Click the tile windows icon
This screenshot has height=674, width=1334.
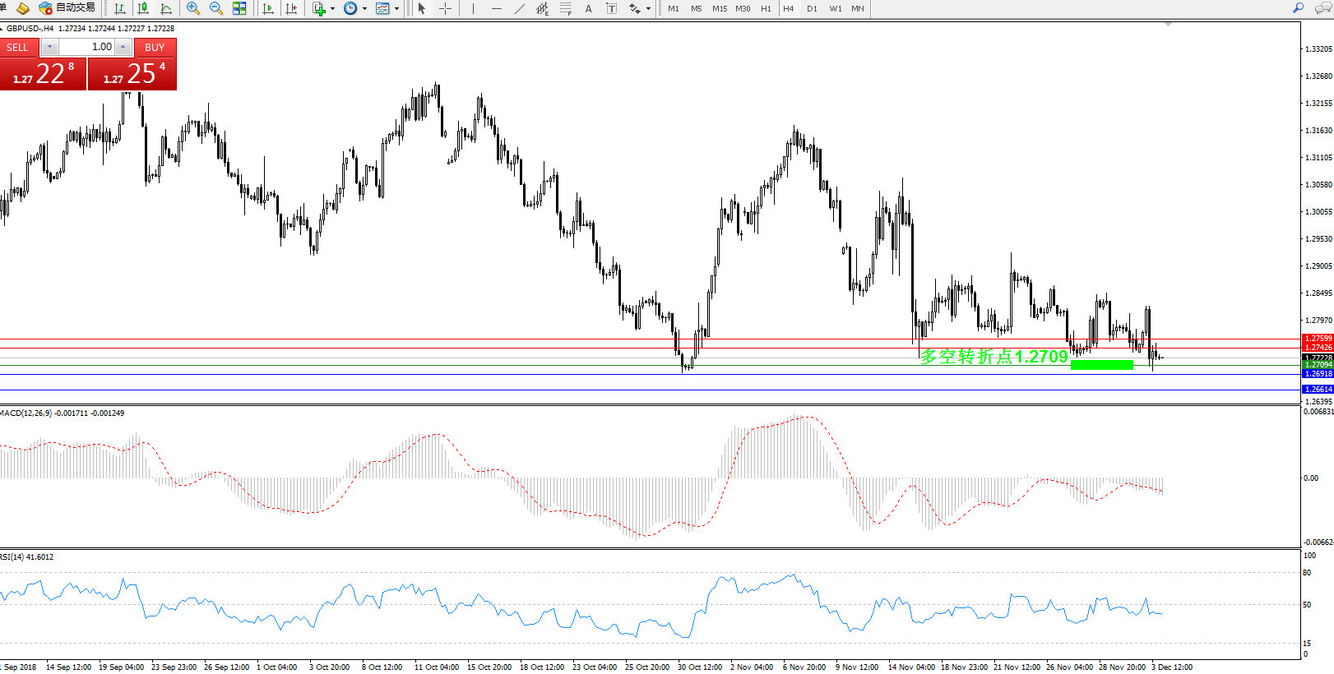pos(239,8)
